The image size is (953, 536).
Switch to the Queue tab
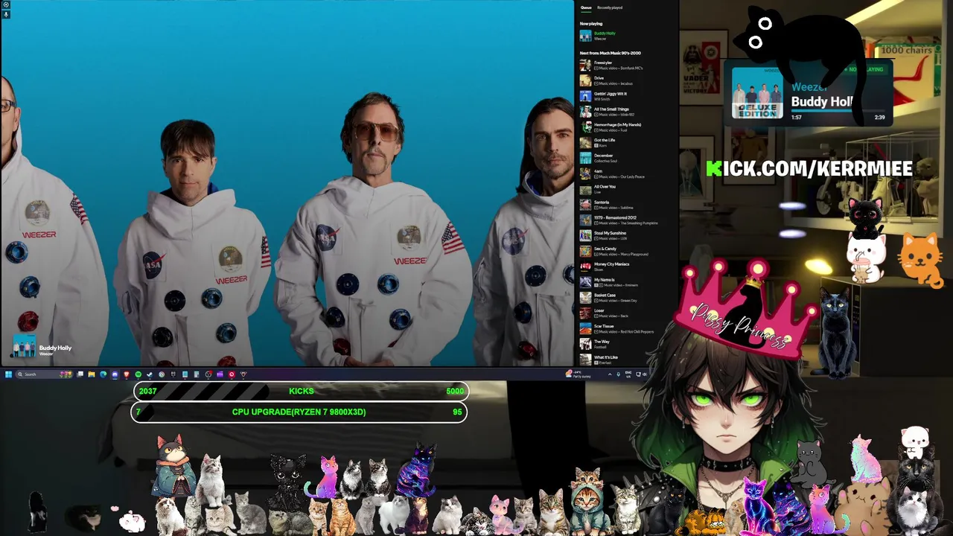click(x=586, y=7)
